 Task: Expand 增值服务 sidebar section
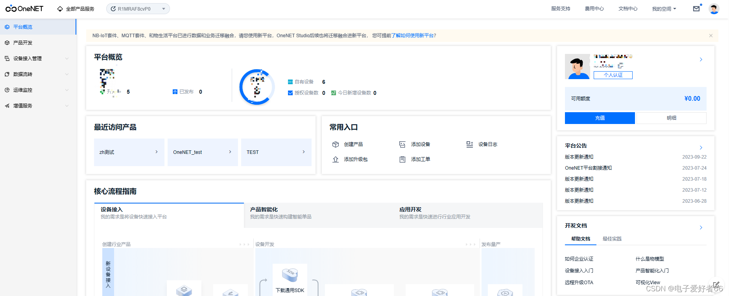pos(67,105)
